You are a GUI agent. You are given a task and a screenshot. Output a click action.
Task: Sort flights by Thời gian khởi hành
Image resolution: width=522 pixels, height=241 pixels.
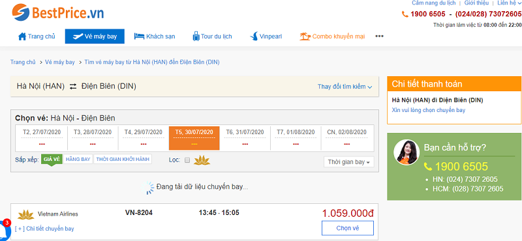coord(123,159)
